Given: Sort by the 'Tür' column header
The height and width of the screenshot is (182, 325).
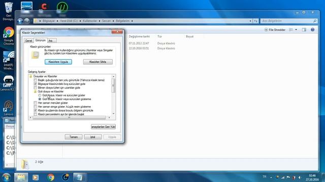Looking at the screenshot, I should click(x=159, y=36).
